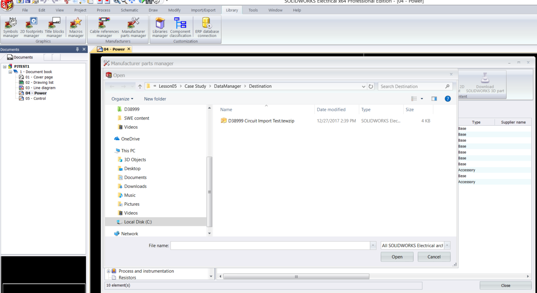Select the Documents panel tab

point(20,57)
